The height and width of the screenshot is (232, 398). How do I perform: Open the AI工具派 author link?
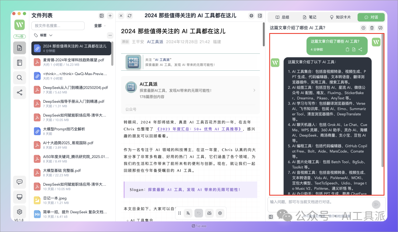point(155,42)
